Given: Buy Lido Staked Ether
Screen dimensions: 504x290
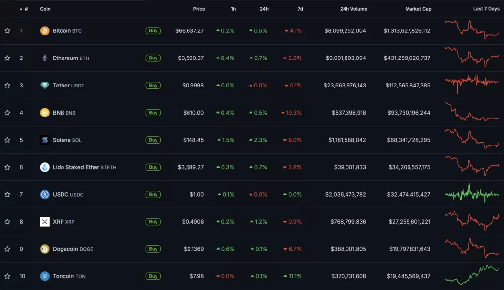Looking at the screenshot, I should (153, 167).
